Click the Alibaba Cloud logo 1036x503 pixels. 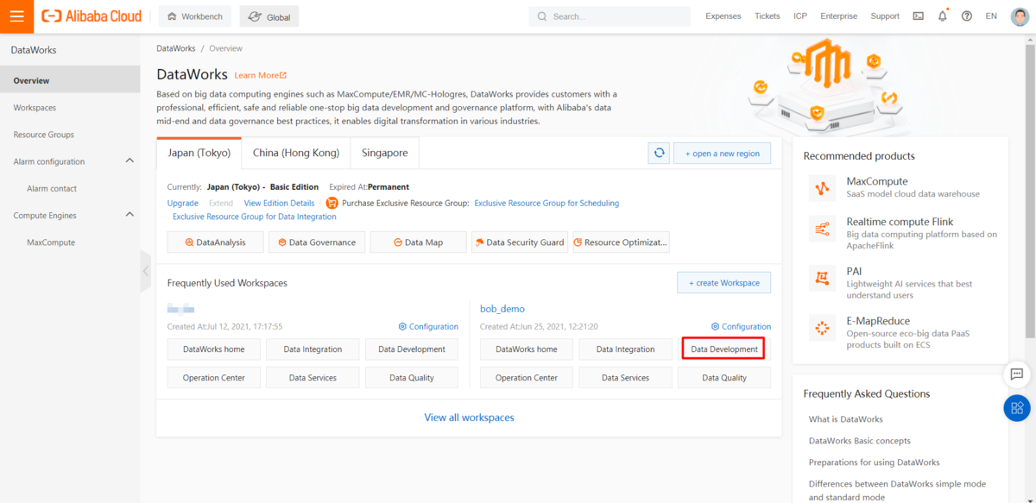coord(92,16)
